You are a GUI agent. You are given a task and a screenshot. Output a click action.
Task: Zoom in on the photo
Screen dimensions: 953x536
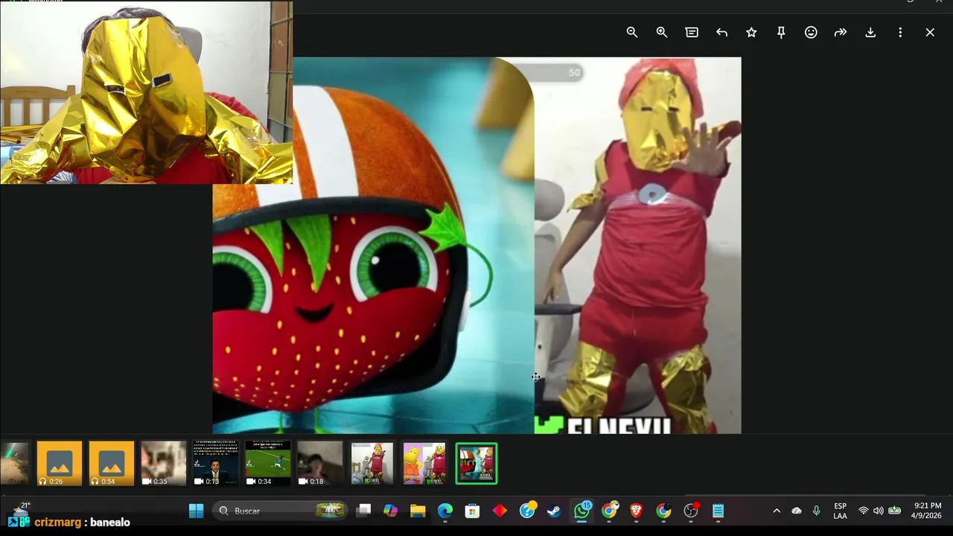662,33
